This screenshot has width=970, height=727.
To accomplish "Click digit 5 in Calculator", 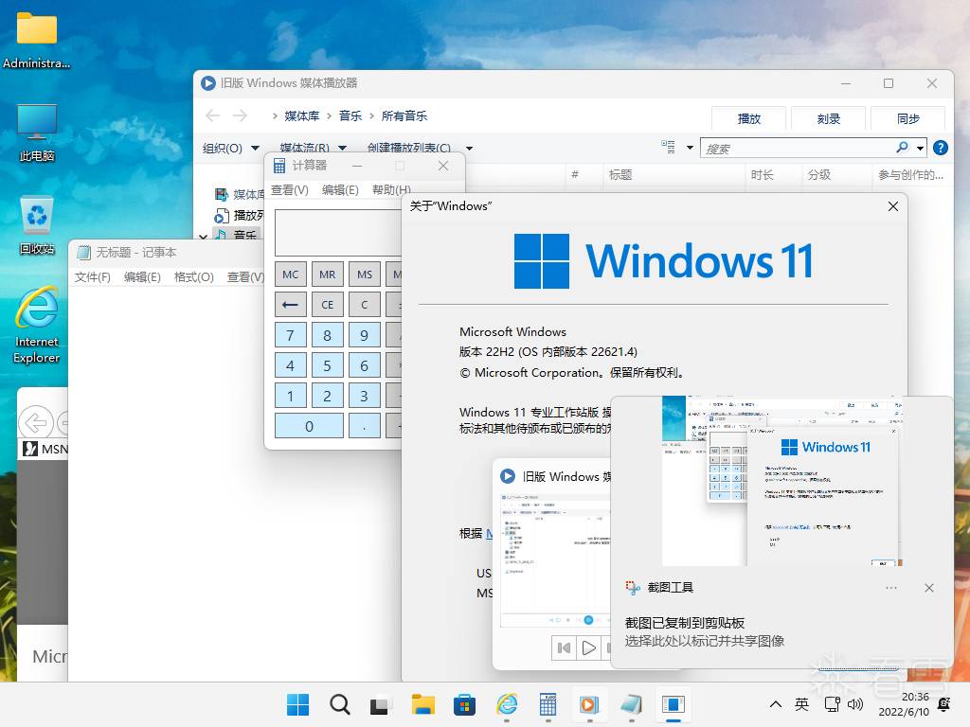I will [327, 365].
